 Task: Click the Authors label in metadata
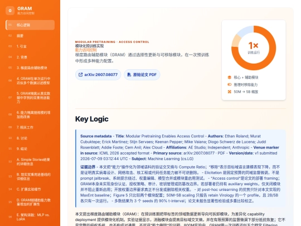tap(216, 136)
